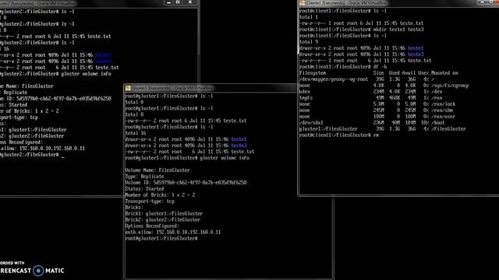Click the VirtualBox icon in Gluster1 title bar
499x280 pixels.
tap(128, 88)
